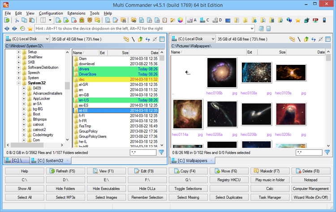Click the filter funnel icon in the right panel
The image size is (336, 212).
click(327, 153)
